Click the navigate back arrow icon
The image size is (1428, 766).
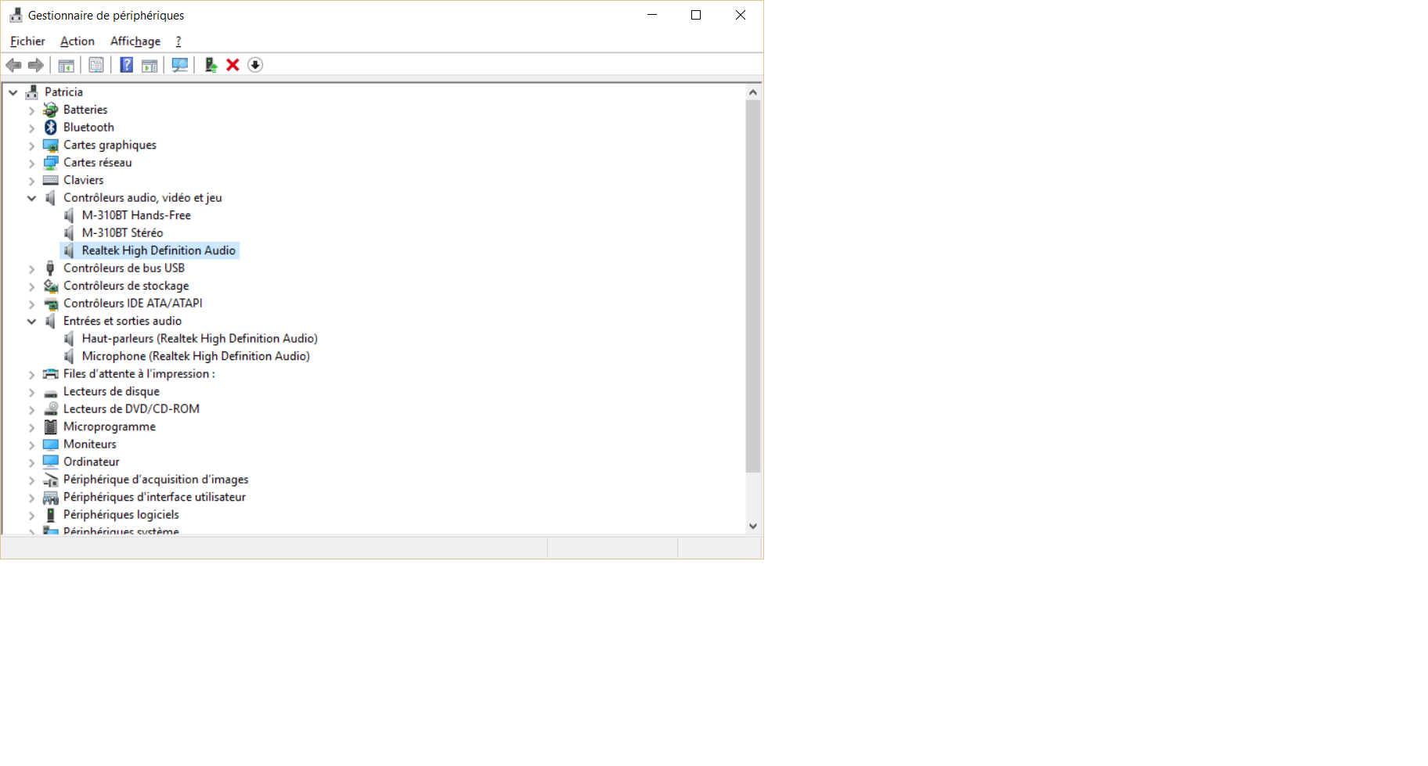13,65
